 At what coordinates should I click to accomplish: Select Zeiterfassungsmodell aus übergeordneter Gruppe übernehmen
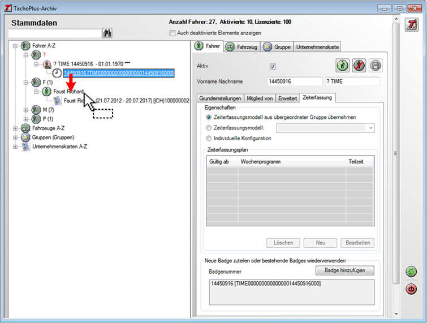209,118
